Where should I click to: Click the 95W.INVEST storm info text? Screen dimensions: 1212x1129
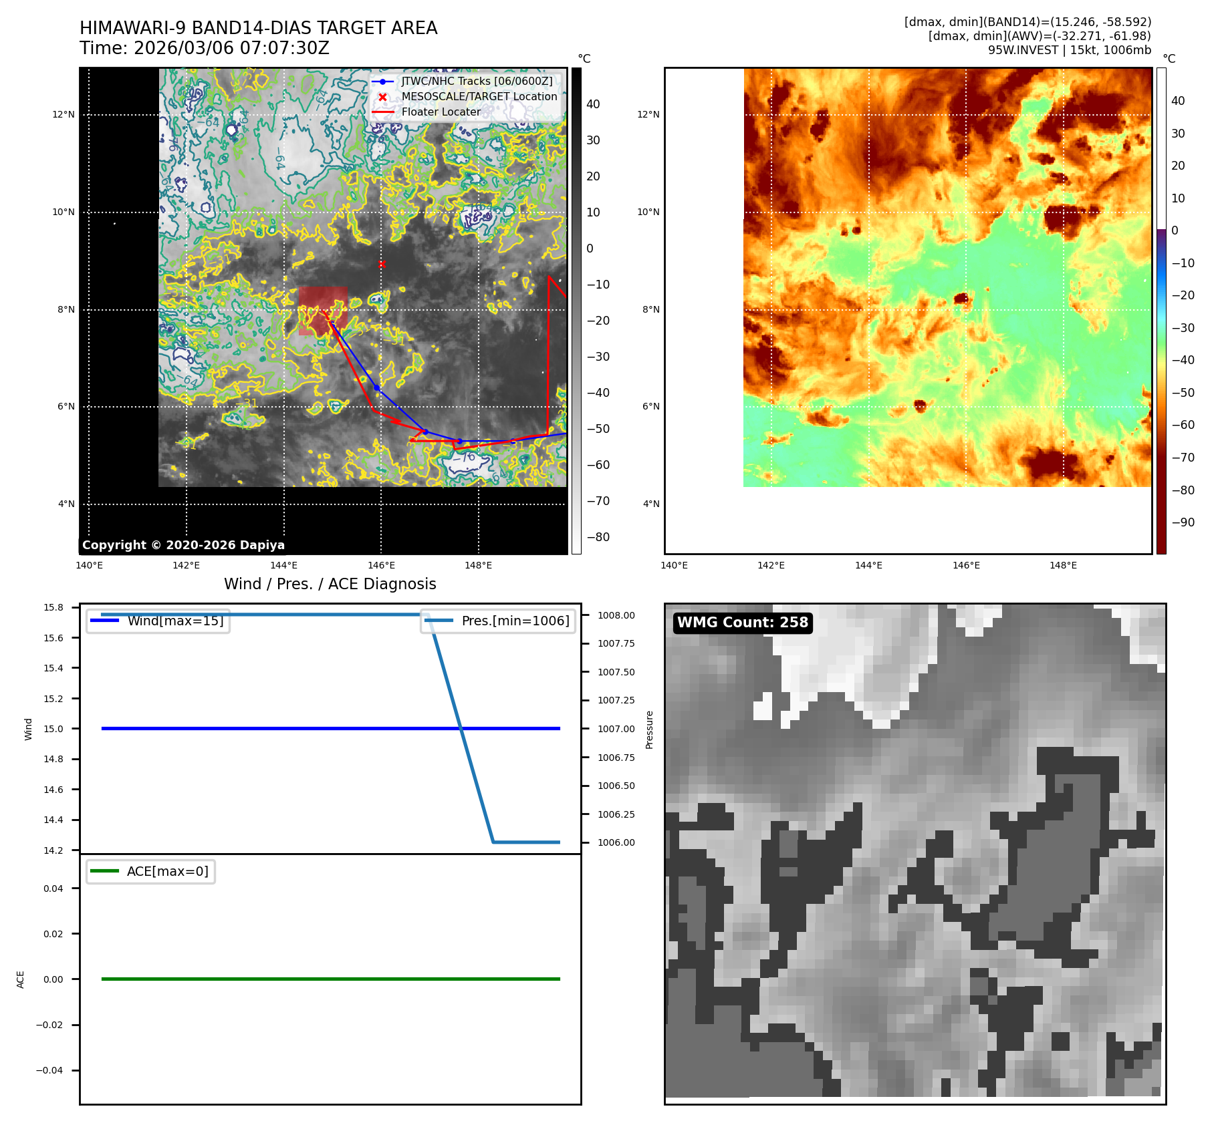[1069, 50]
